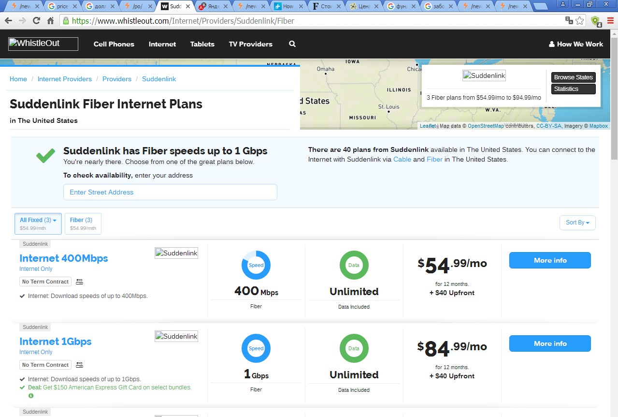Open a new browser tab

pyautogui.click(x=540, y=6)
